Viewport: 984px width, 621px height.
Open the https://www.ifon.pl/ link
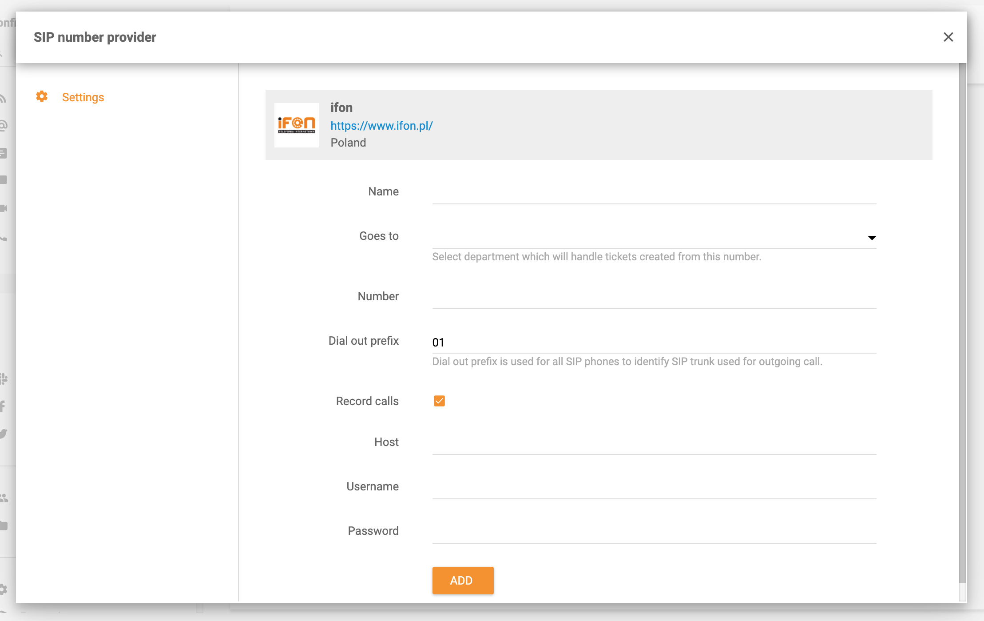coord(381,126)
